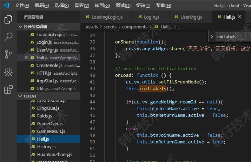Click highlighted initLabels in code

point(153,88)
